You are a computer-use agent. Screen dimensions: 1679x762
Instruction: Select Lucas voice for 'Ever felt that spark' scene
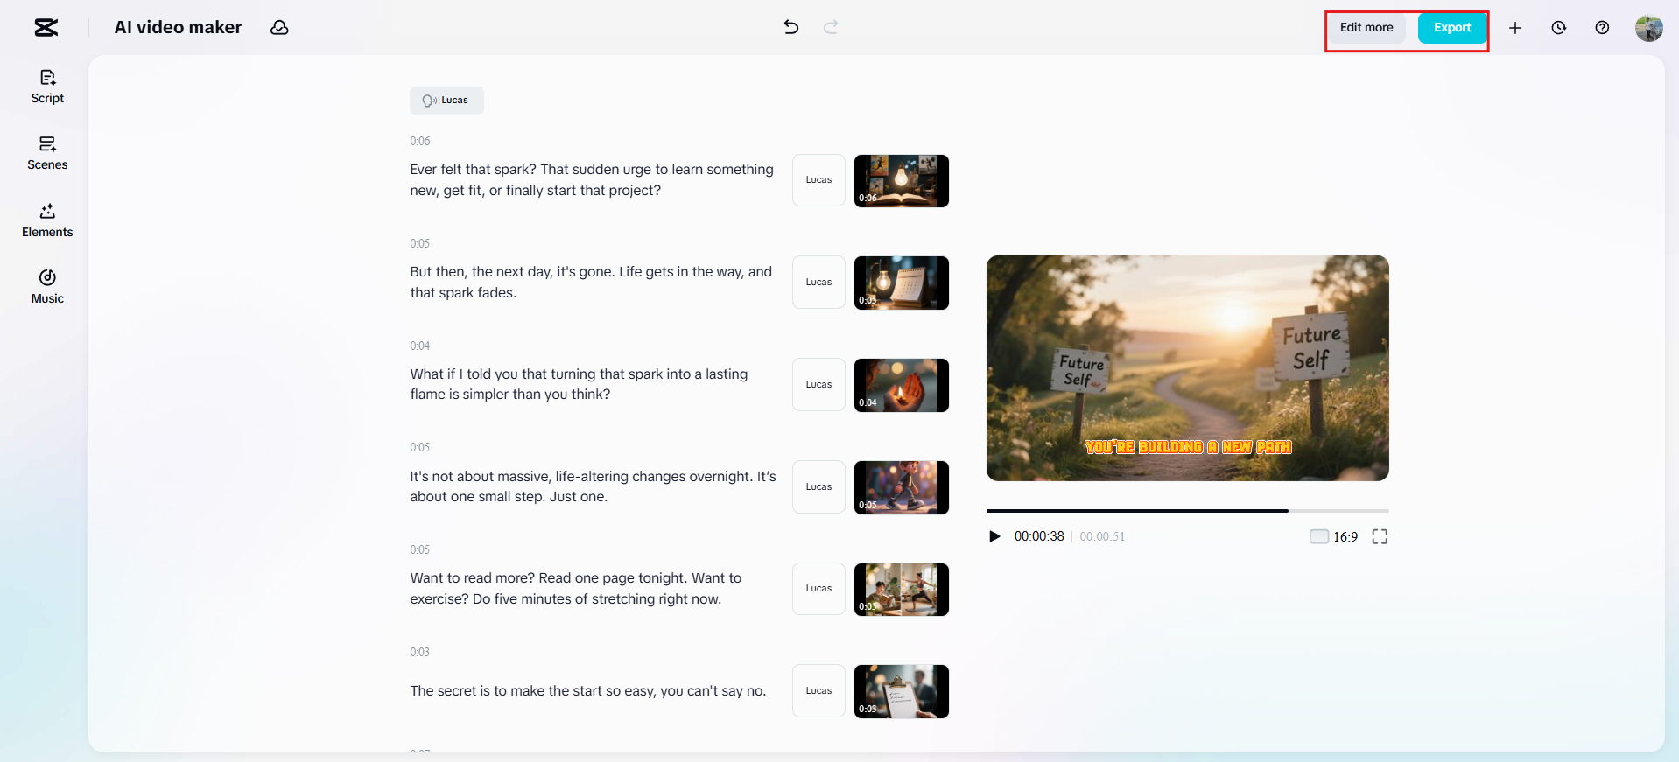[x=818, y=180]
